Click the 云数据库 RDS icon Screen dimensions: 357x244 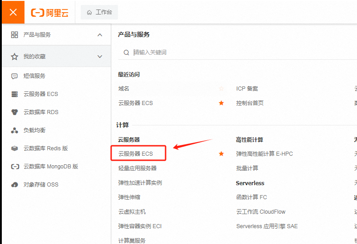point(15,112)
